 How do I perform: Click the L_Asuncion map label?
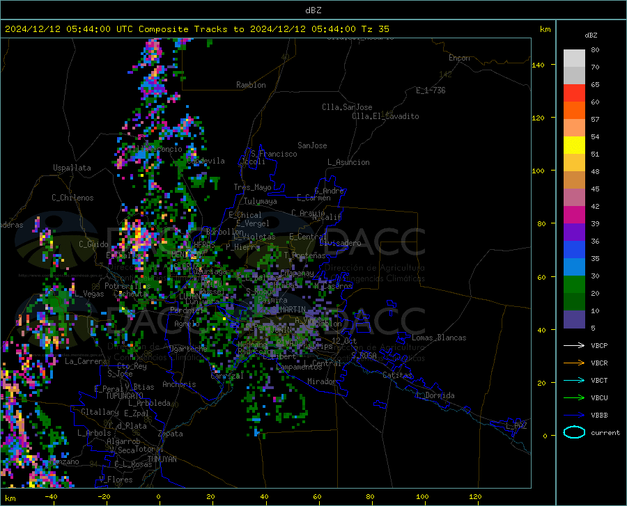coord(348,162)
